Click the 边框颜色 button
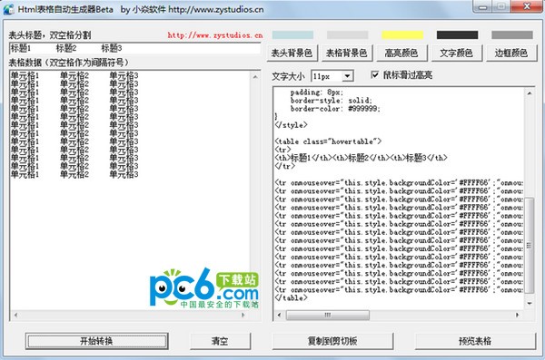 pyautogui.click(x=511, y=54)
